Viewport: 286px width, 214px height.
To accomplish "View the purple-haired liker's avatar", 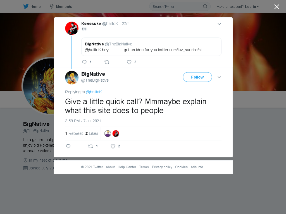I will pos(108,133).
